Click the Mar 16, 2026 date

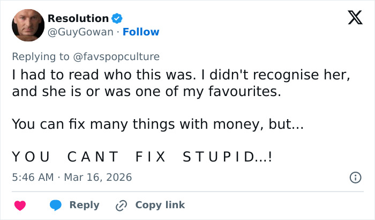pos(97,177)
